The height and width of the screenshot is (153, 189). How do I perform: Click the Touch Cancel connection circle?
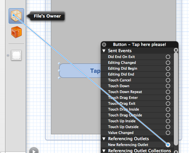(x=168, y=80)
